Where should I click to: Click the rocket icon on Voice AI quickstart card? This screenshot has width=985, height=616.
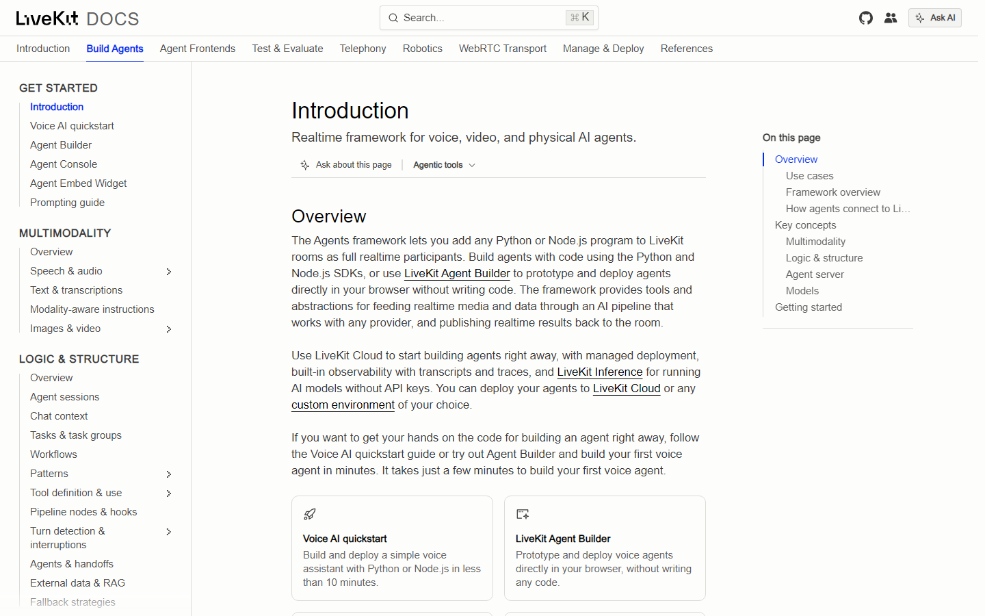tap(310, 514)
